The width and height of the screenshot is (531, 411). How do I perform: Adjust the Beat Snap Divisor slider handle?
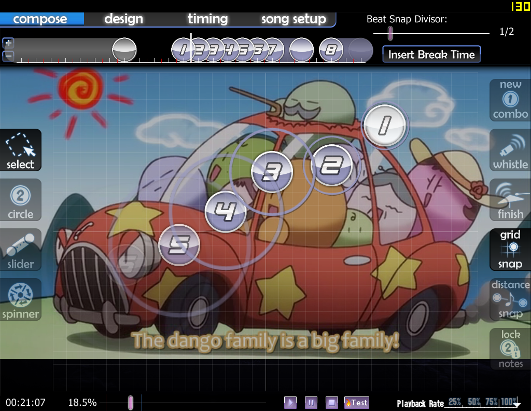pyautogui.click(x=390, y=33)
